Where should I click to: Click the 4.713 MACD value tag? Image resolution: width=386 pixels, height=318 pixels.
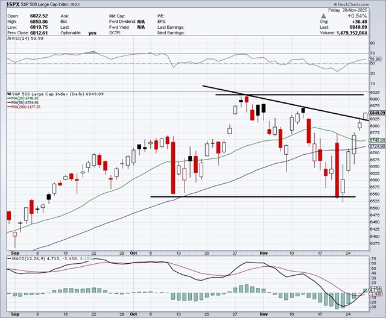click(376, 290)
